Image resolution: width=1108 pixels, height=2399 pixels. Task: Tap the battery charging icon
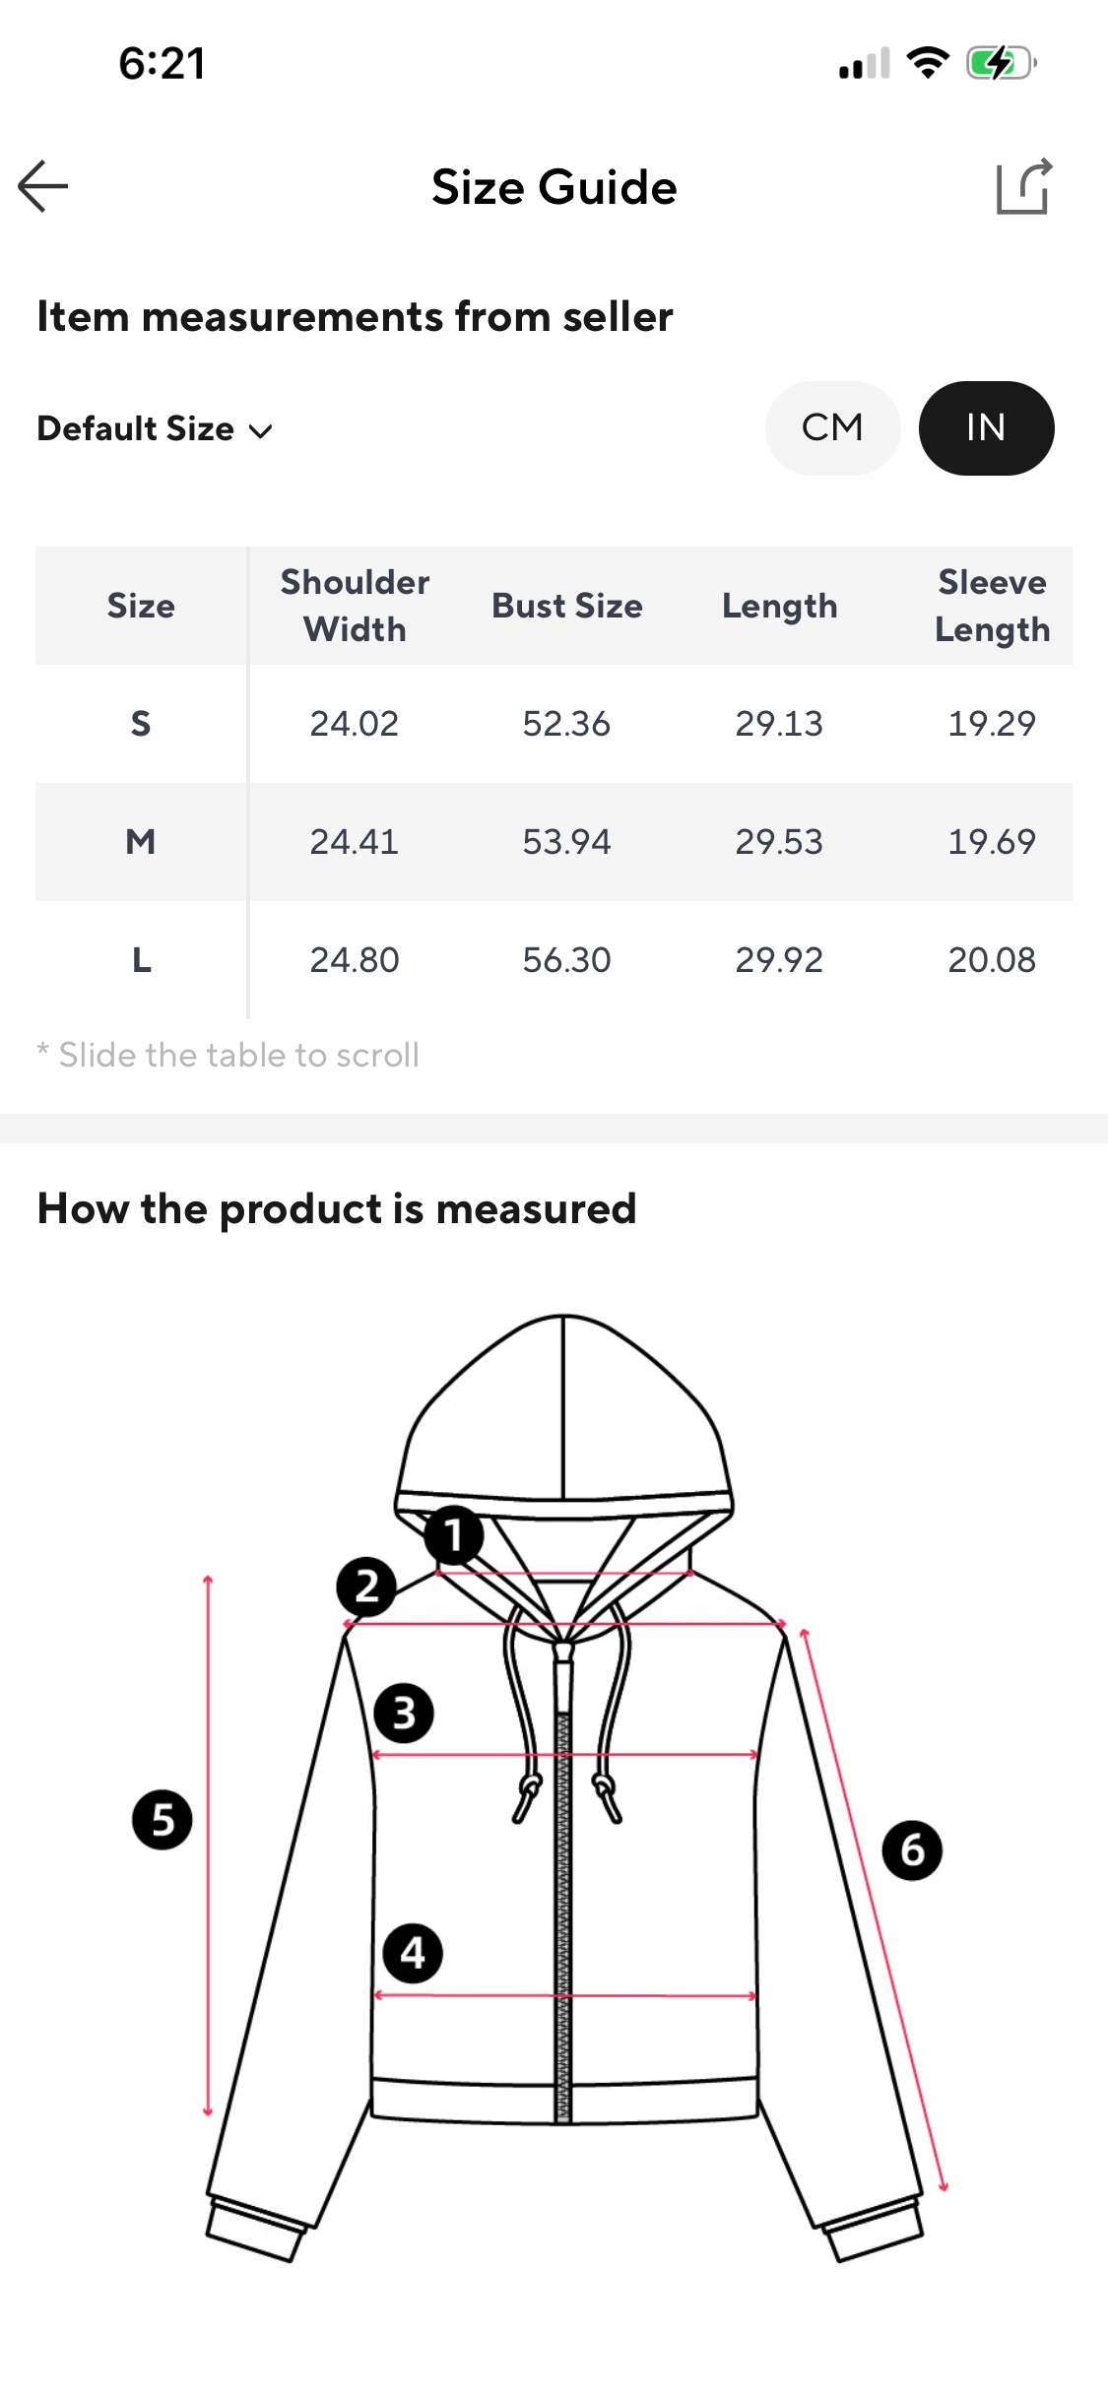coord(1000,63)
